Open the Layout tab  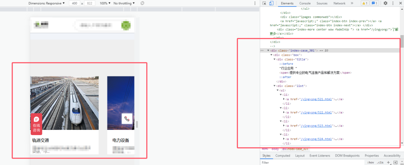coord(300,156)
